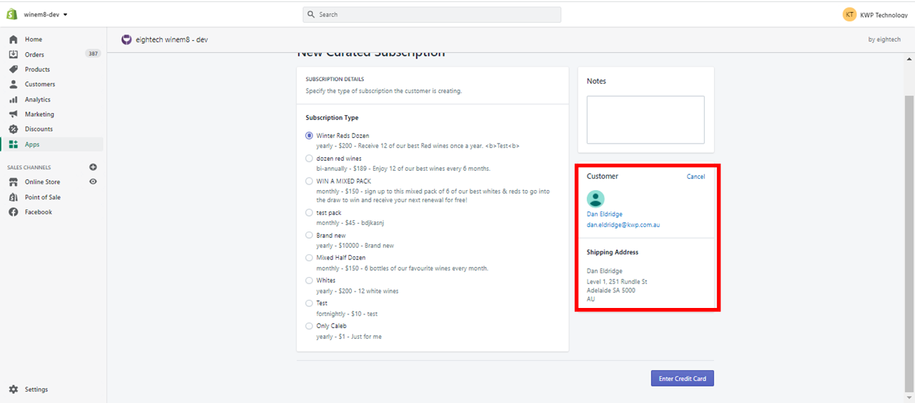Image resolution: width=915 pixels, height=403 pixels.
Task: Click the Search input field
Action: pyautogui.click(x=432, y=14)
